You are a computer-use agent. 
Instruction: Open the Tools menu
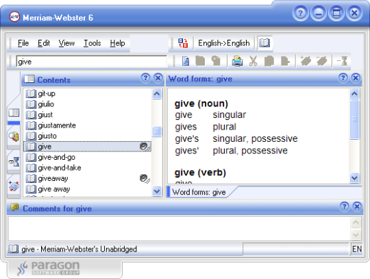(92, 43)
